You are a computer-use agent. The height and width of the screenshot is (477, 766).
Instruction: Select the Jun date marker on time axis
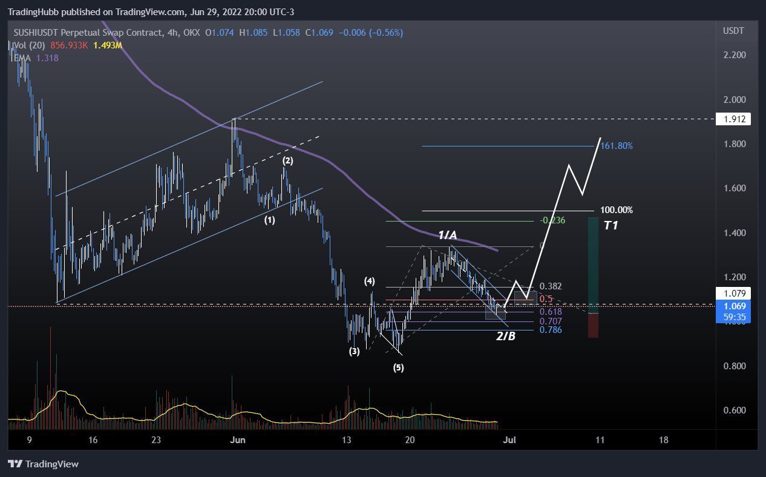[x=238, y=440]
